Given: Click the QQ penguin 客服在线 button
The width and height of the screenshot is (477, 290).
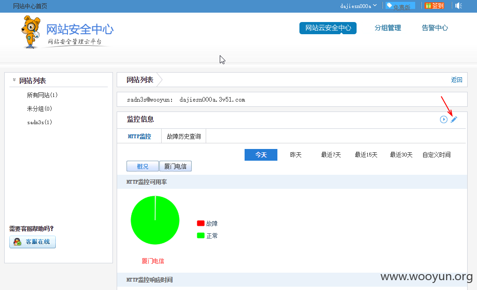Looking at the screenshot, I should [32, 242].
